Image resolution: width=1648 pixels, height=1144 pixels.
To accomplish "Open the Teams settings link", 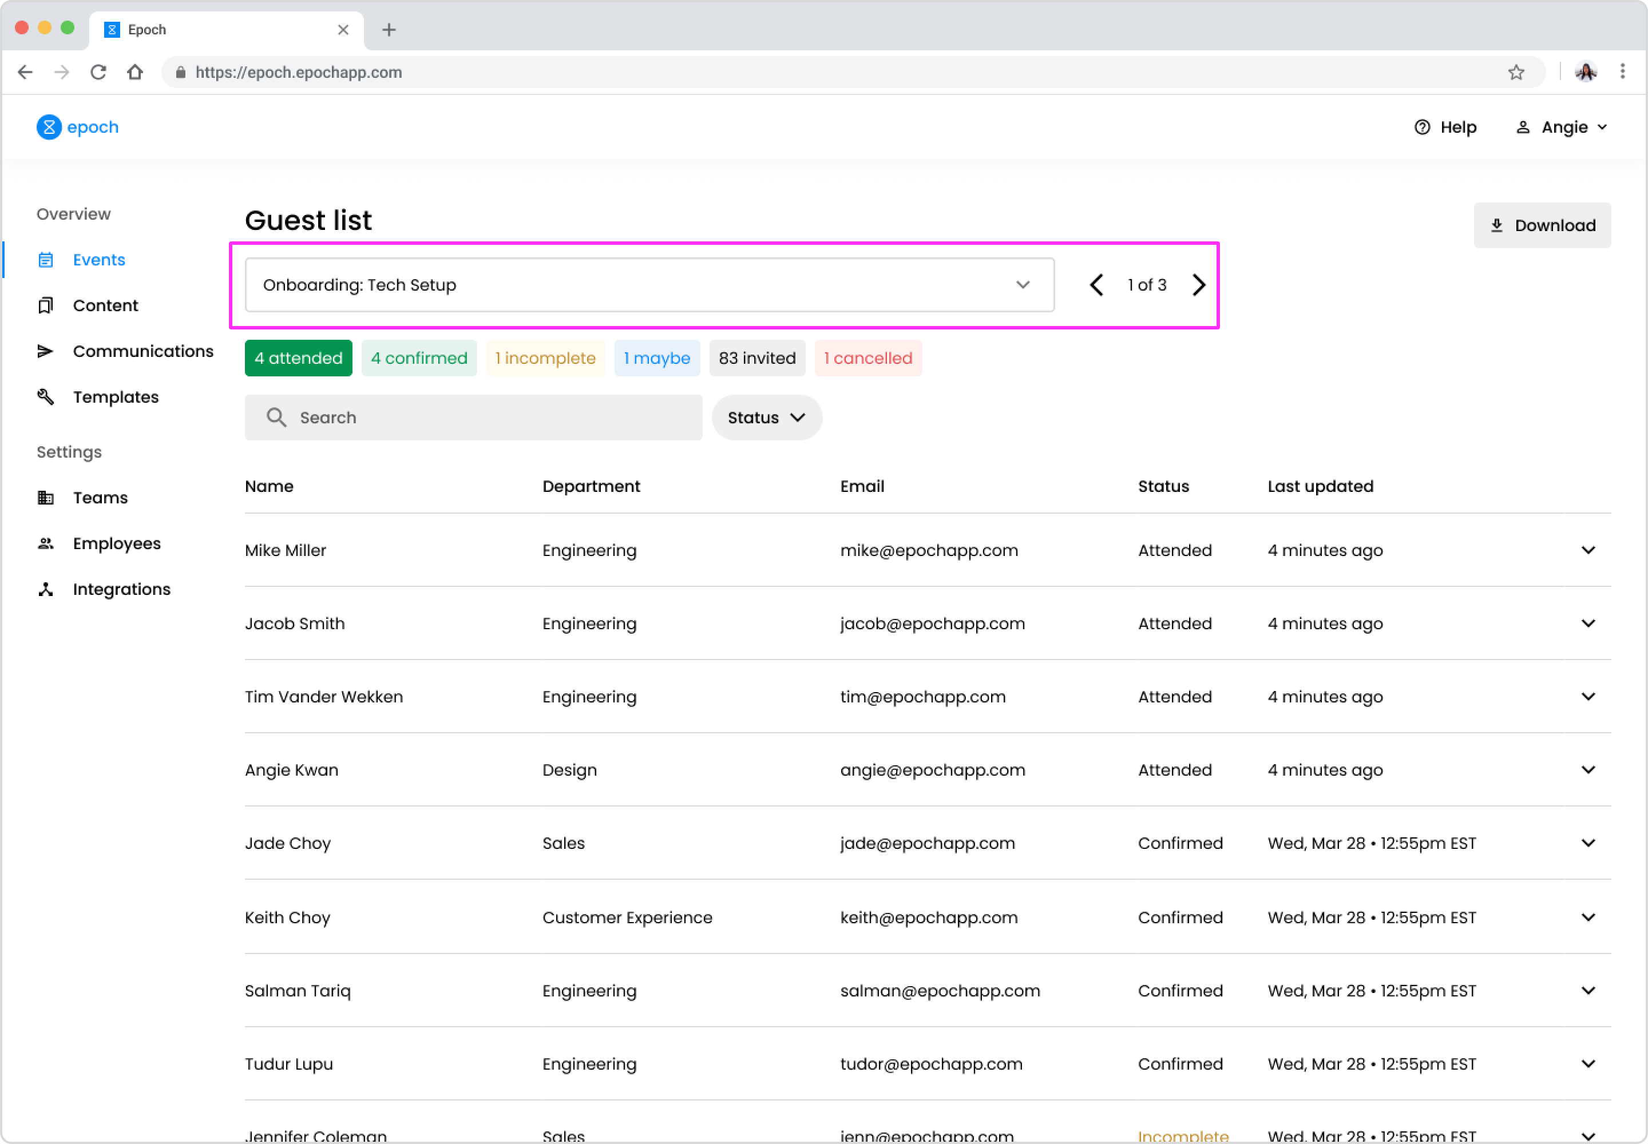I will coord(100,498).
